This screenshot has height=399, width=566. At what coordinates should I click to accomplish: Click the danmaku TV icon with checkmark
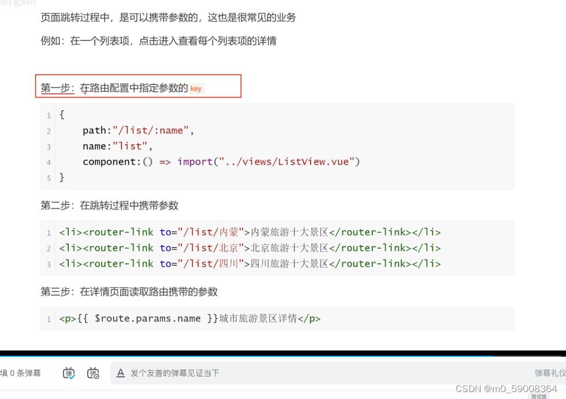(x=68, y=373)
